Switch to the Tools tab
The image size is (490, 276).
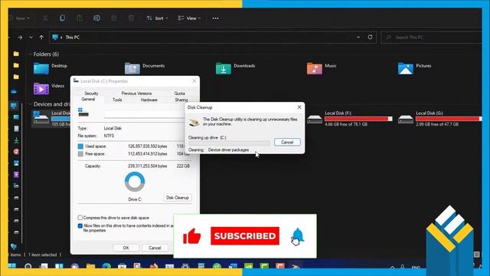click(x=117, y=100)
